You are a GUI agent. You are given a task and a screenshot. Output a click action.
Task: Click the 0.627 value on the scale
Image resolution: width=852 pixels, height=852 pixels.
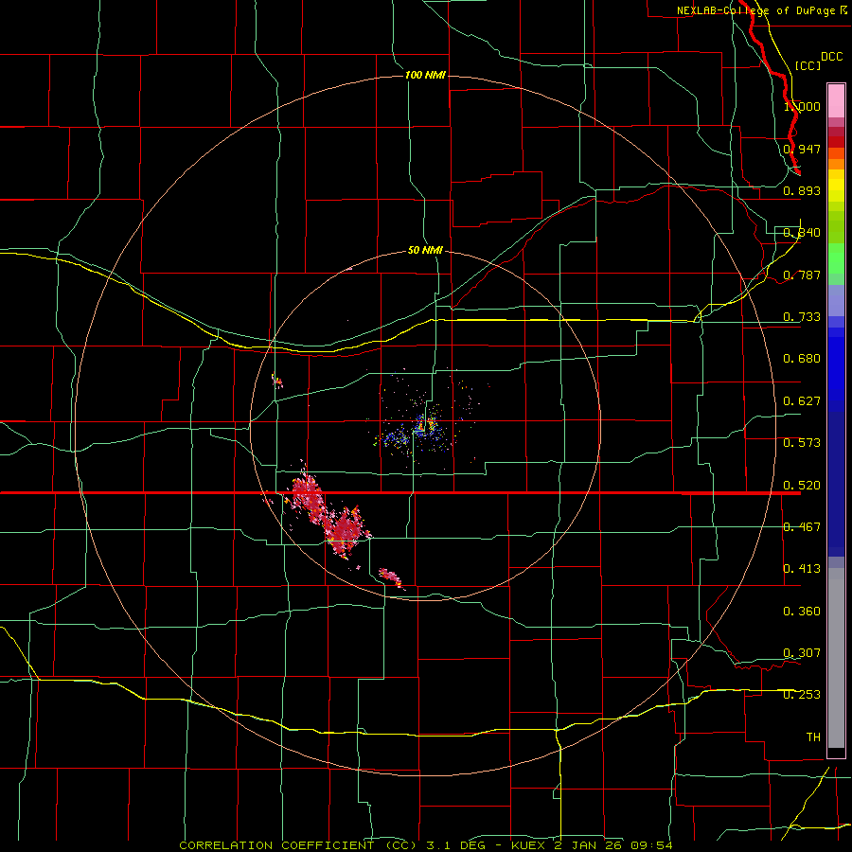point(802,401)
